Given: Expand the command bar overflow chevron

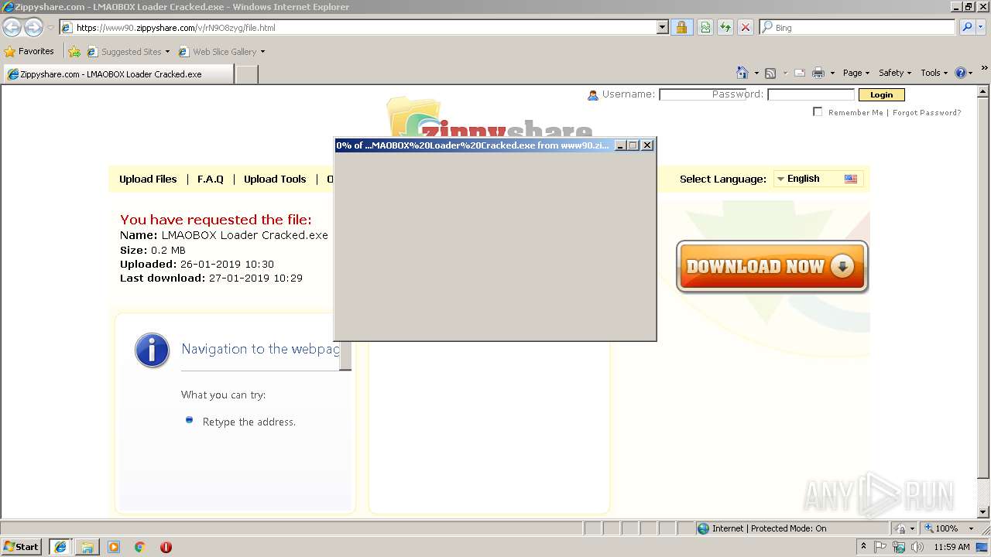Looking at the screenshot, I should coord(984,68).
